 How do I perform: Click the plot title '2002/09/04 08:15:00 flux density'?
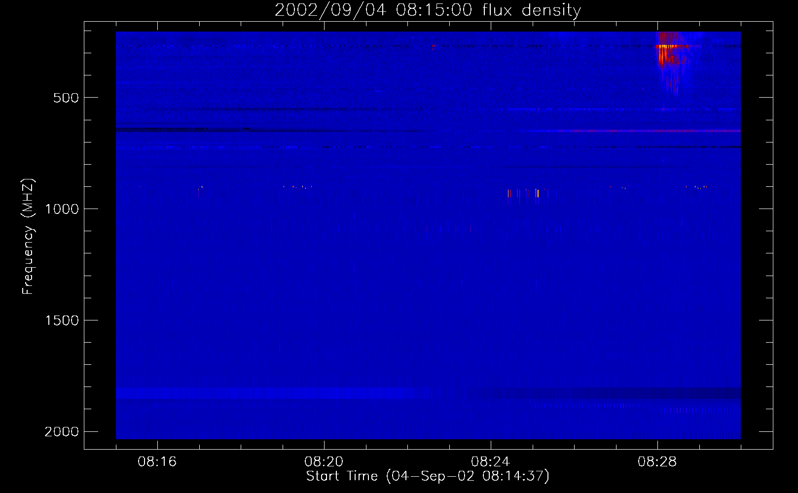pos(428,10)
